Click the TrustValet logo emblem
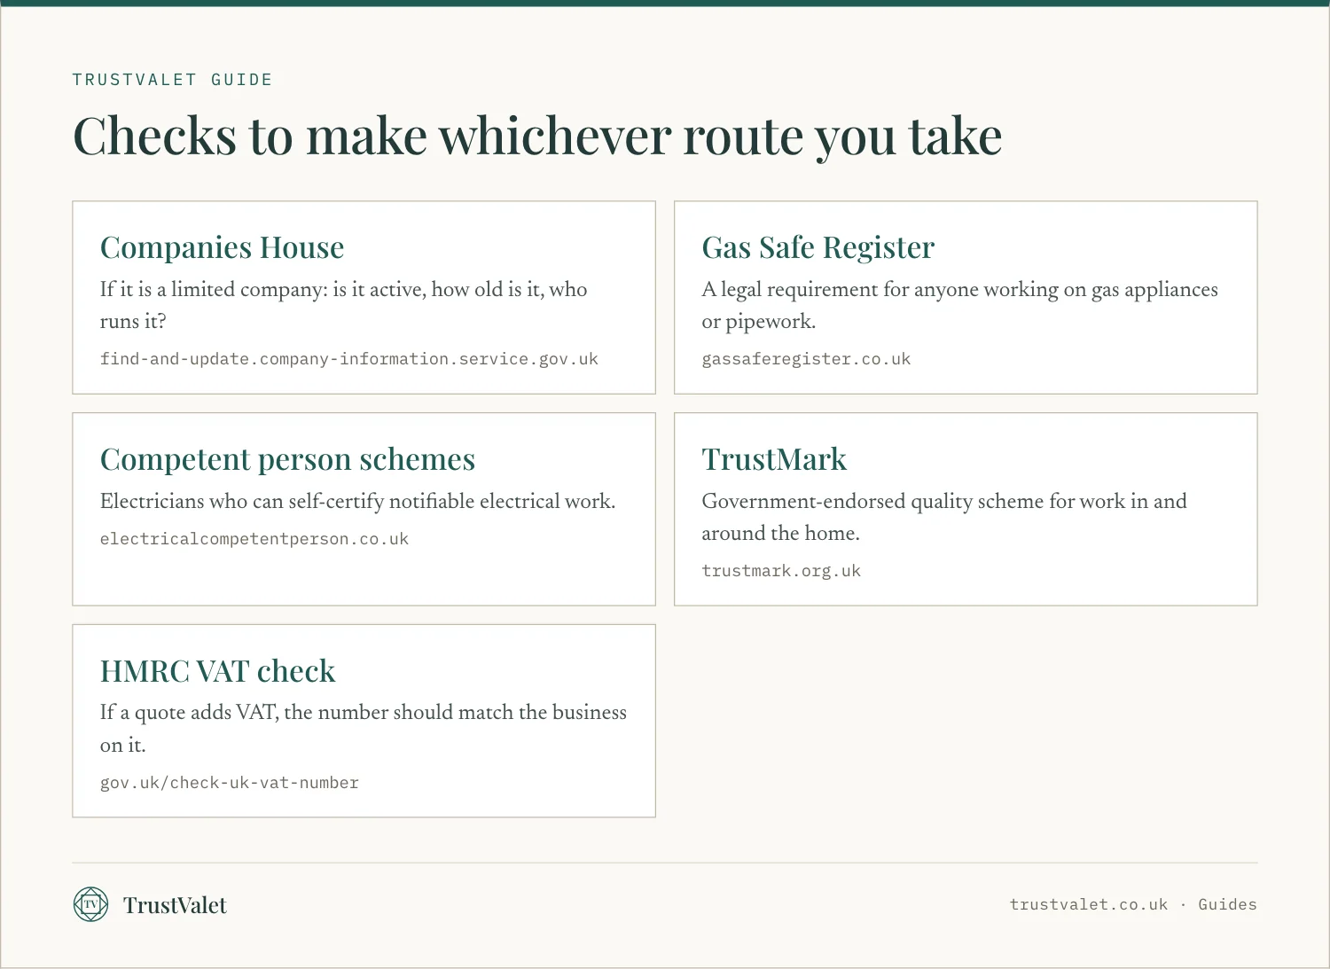The height and width of the screenshot is (969, 1330). tap(90, 904)
